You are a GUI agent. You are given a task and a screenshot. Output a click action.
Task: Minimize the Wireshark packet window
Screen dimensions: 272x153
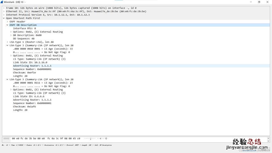click(250, 2)
